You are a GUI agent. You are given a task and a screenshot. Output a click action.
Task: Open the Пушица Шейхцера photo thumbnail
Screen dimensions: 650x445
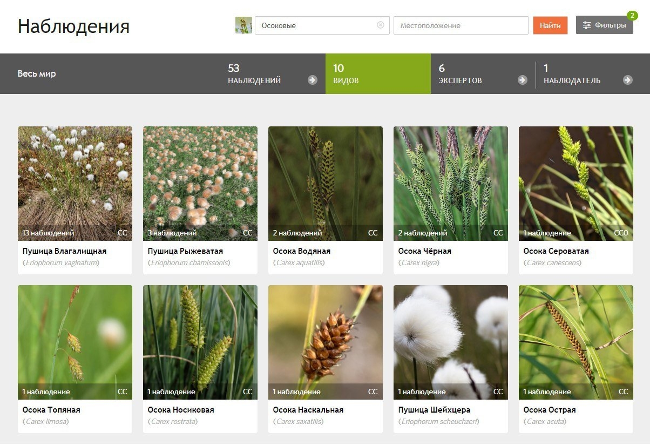pos(450,335)
